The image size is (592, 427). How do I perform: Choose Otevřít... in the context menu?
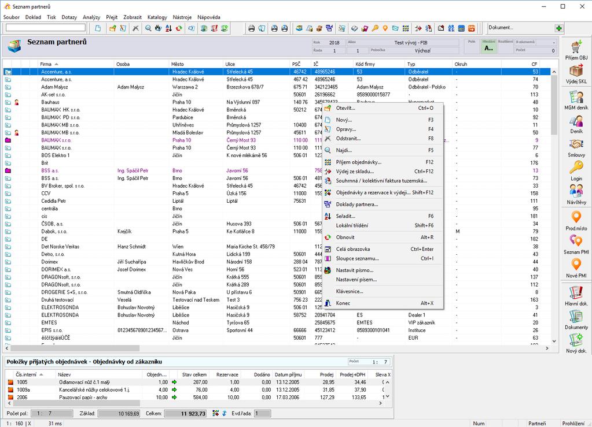383,108
